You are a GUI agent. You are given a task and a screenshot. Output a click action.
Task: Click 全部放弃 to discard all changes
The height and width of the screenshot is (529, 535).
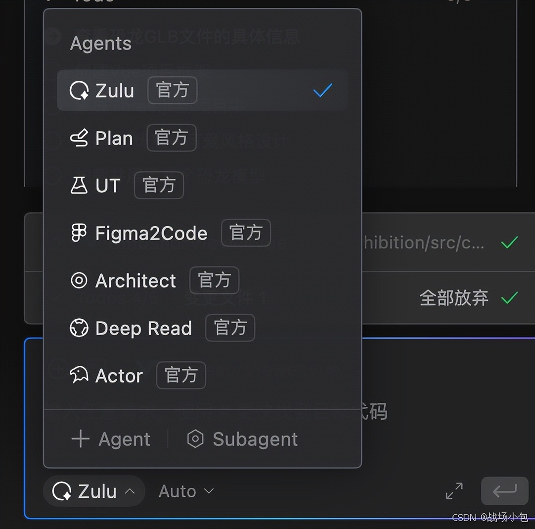tap(453, 298)
